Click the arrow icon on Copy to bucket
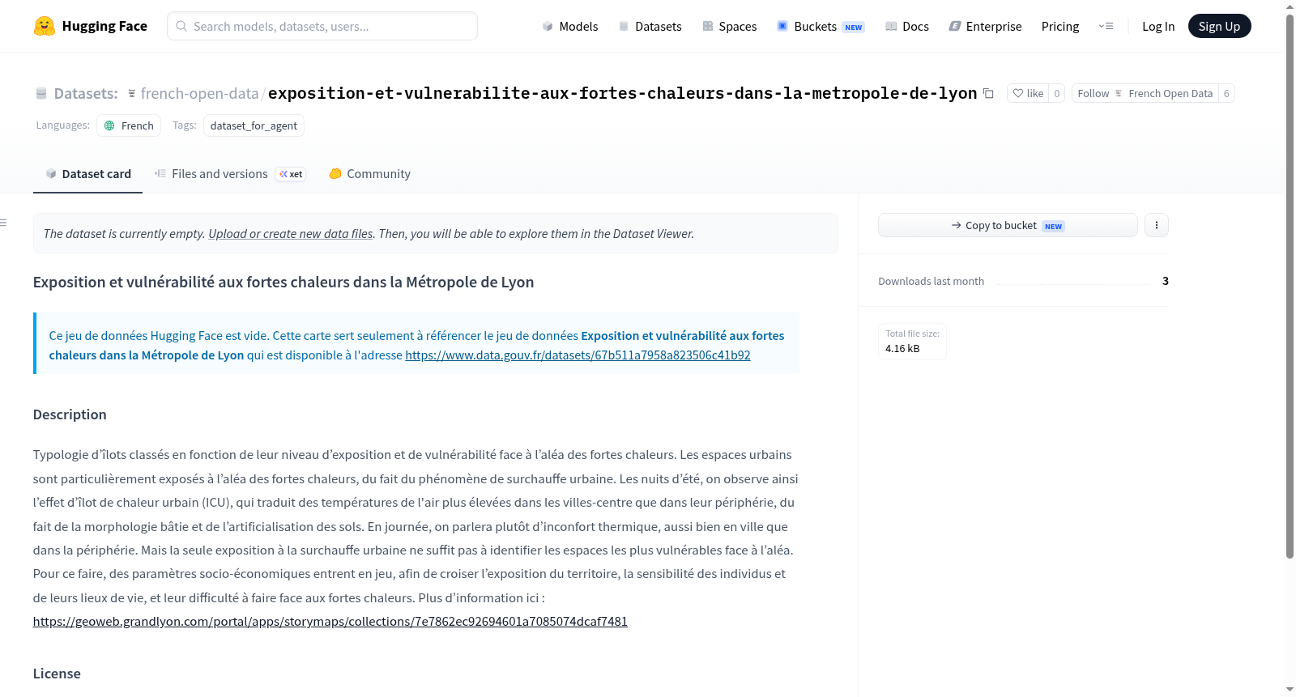Image resolution: width=1296 pixels, height=697 pixels. (957, 225)
